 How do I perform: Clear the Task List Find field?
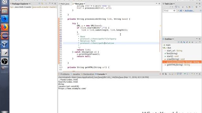(175, 11)
